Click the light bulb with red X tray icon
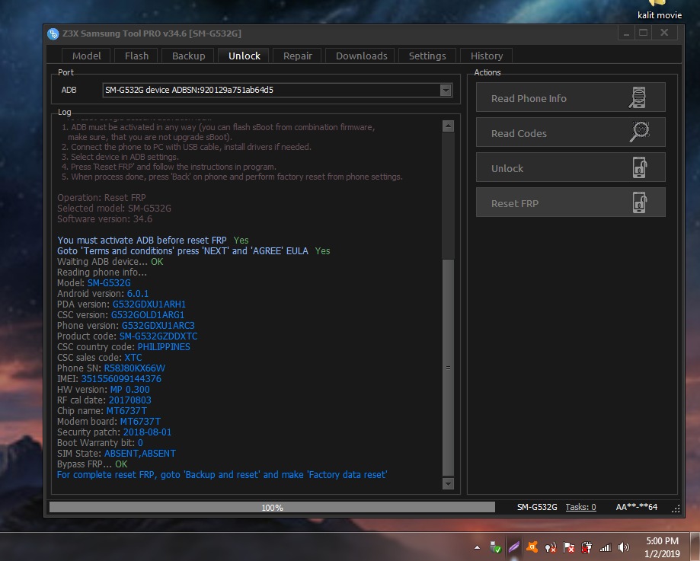This screenshot has height=561, width=700. tap(551, 547)
